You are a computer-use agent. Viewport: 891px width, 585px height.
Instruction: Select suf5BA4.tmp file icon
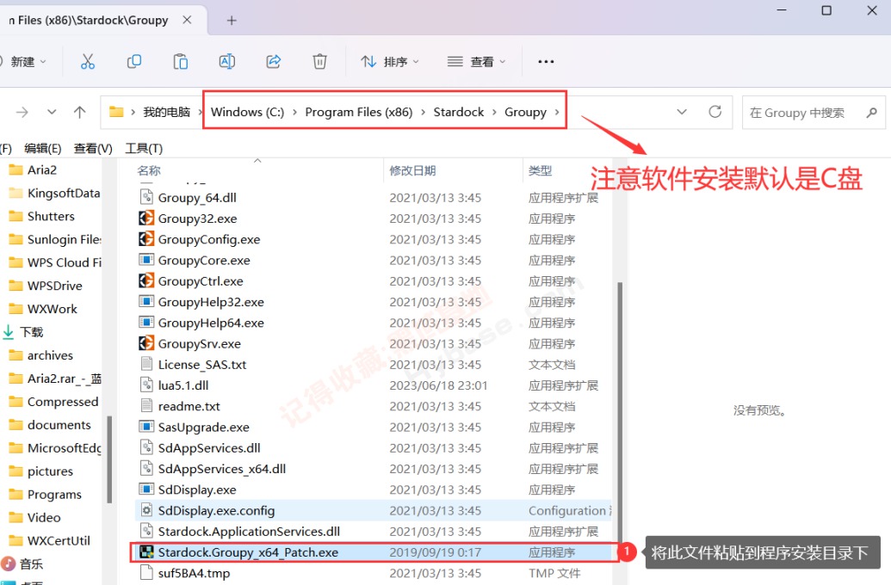pos(146,572)
